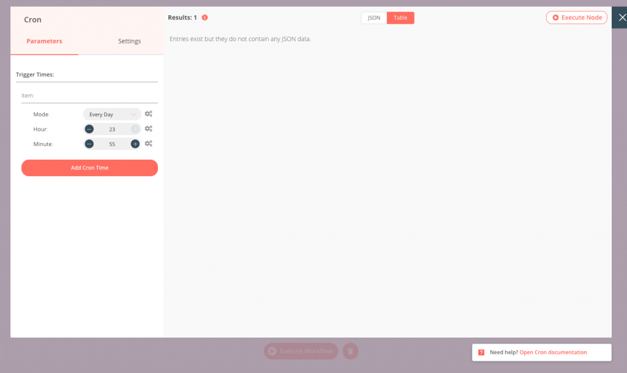Image resolution: width=627 pixels, height=373 pixels.
Task: Click the trash delete icon below panel
Action: [x=350, y=351]
